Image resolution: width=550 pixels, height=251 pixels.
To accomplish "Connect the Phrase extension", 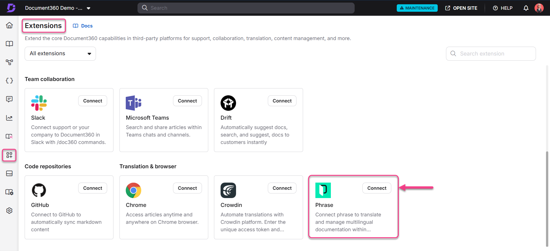I will [x=377, y=188].
